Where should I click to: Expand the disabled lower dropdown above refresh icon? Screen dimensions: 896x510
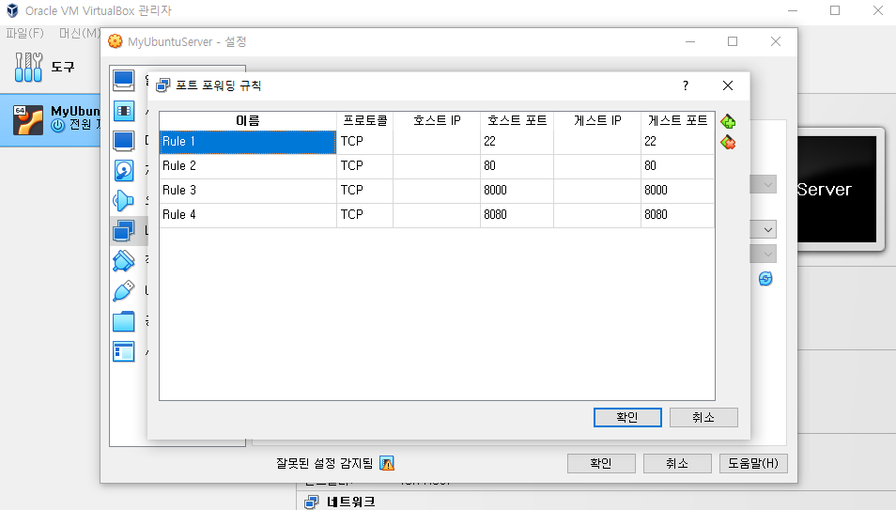coord(768,254)
